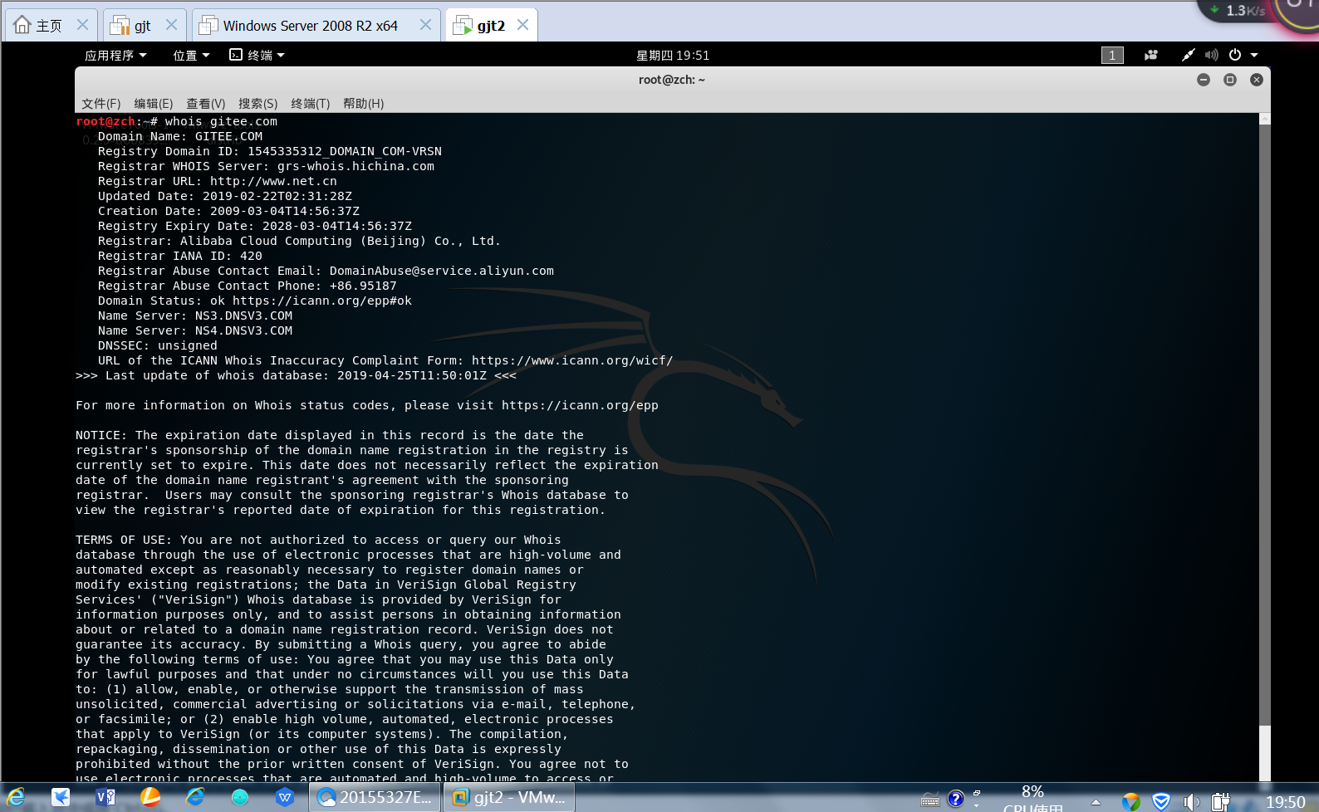1319x812 pixels.
Task: Click the 8% CPU usage tray indicator
Action: pyautogui.click(x=1032, y=798)
